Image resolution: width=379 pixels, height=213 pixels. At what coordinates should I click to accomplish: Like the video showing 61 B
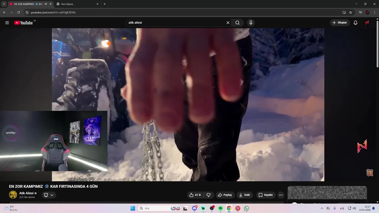195,195
